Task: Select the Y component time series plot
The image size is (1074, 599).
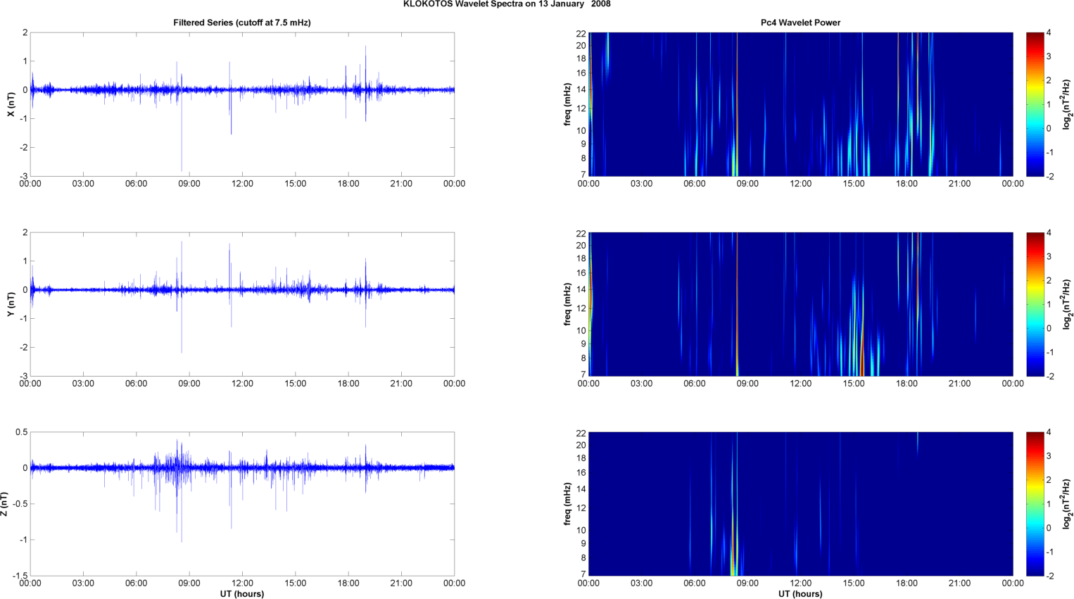Action: point(241,304)
